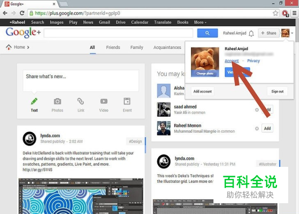The width and height of the screenshot is (299, 214).
Task: Select the Video play icon
Action: click(x=104, y=101)
